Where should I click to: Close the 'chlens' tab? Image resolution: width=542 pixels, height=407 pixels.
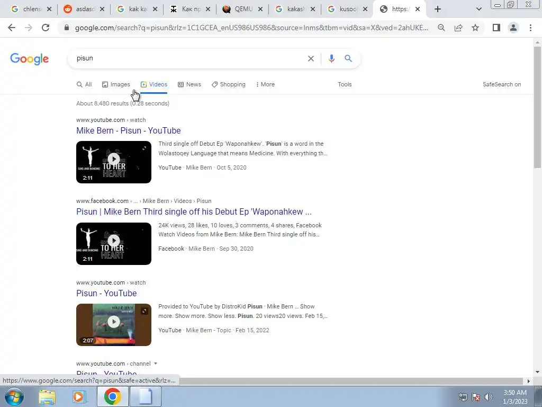(x=49, y=10)
